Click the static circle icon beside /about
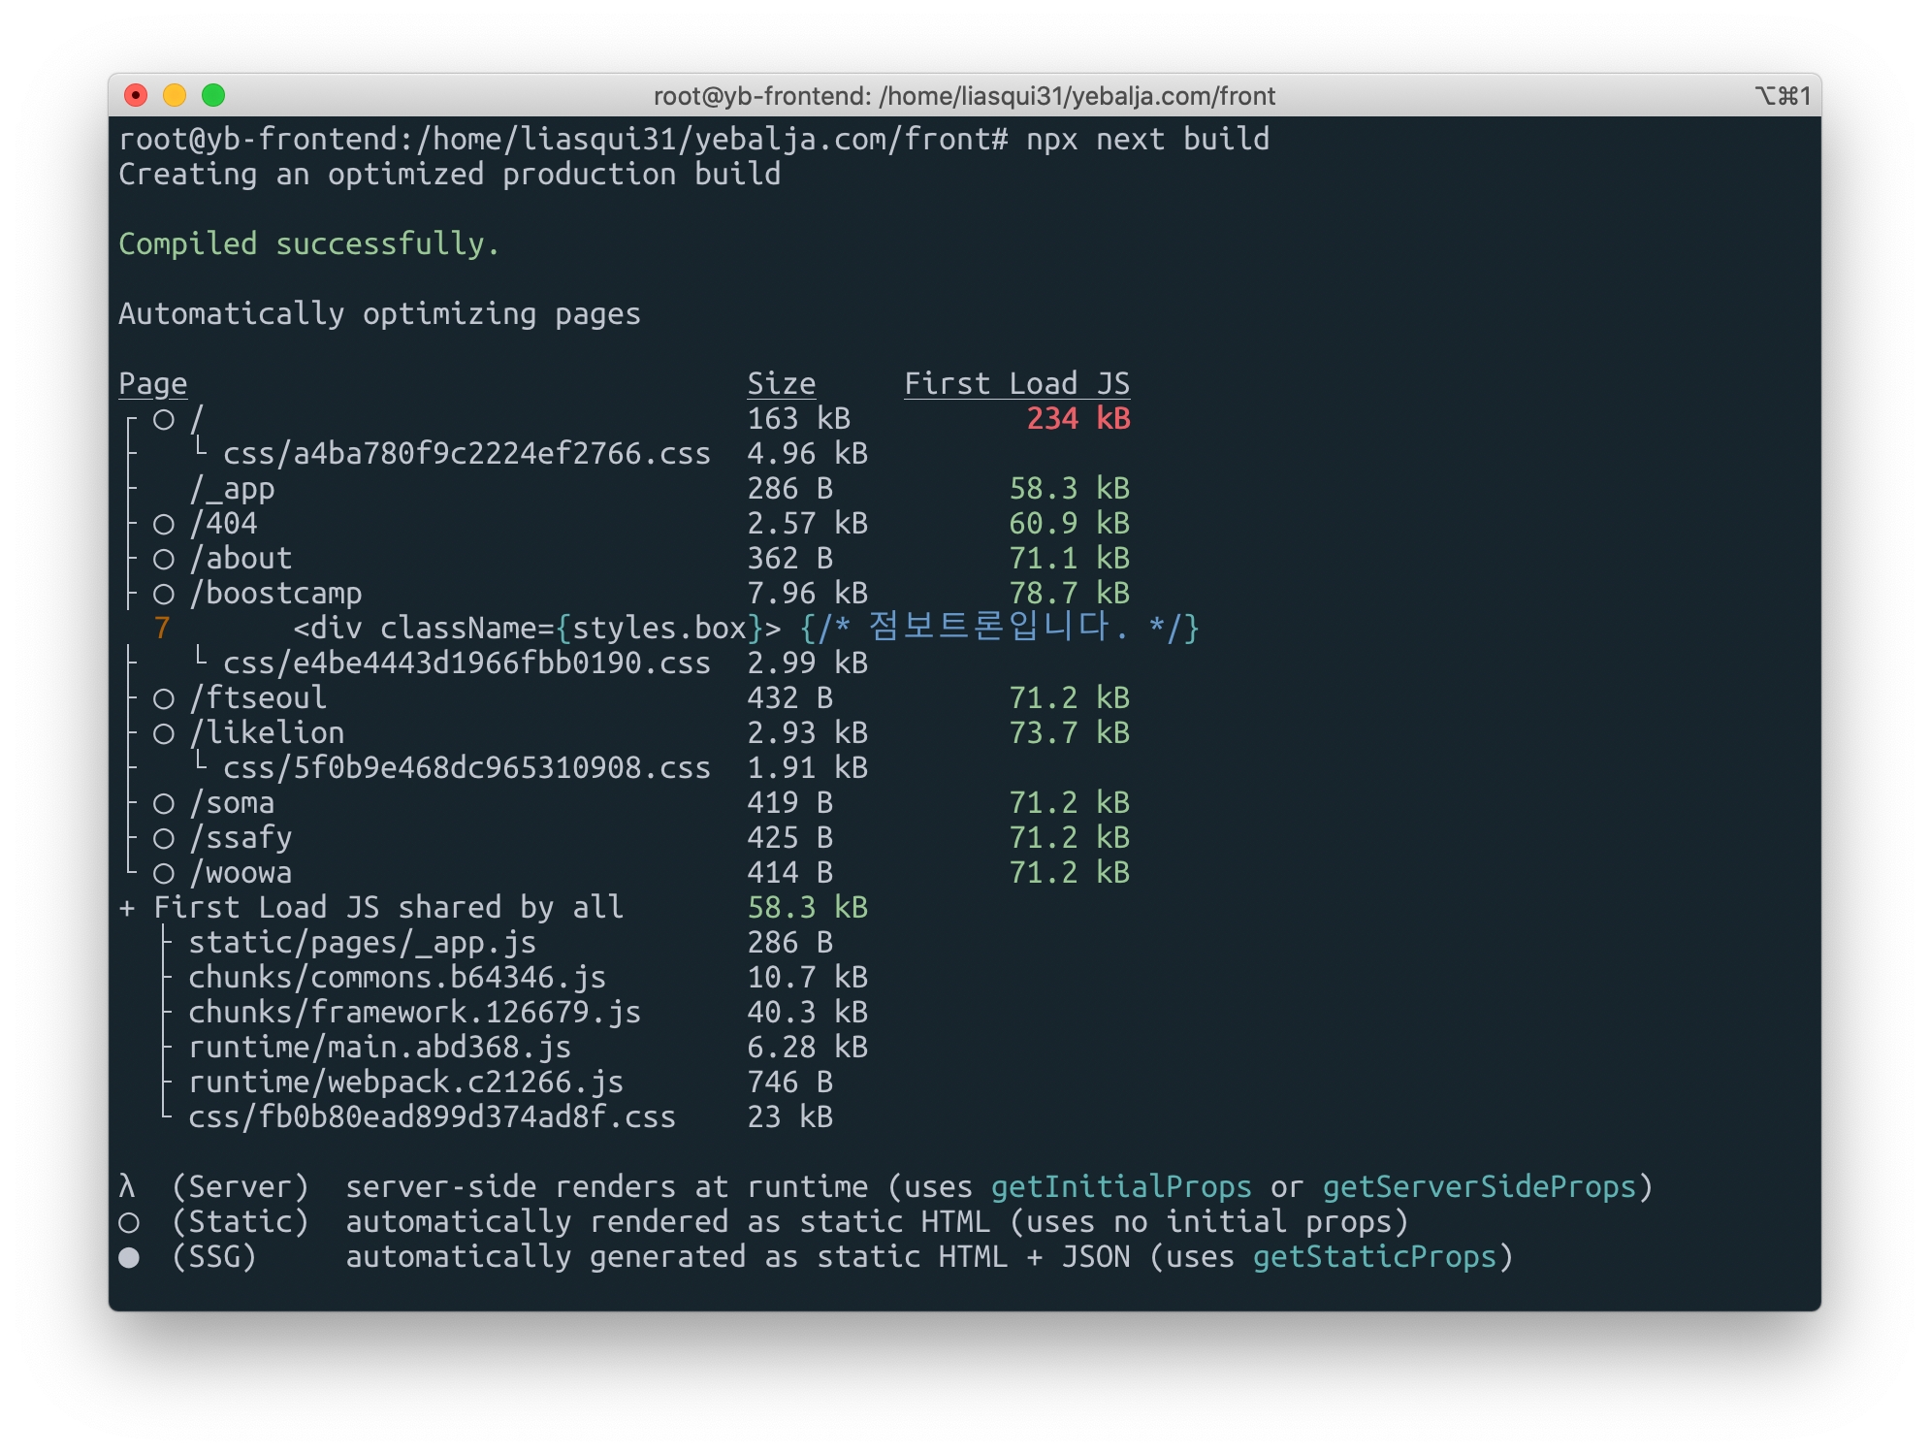The width and height of the screenshot is (1930, 1455). [x=164, y=560]
